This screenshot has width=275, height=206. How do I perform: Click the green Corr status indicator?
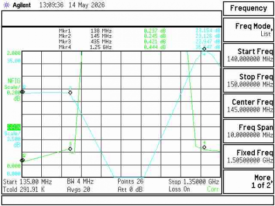click(213, 189)
